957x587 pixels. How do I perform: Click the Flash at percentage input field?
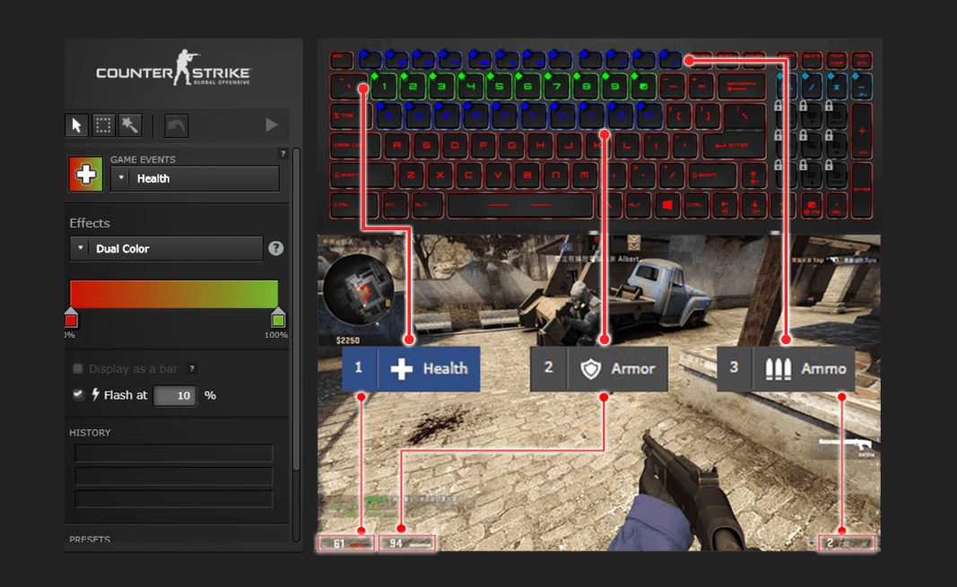point(174,395)
